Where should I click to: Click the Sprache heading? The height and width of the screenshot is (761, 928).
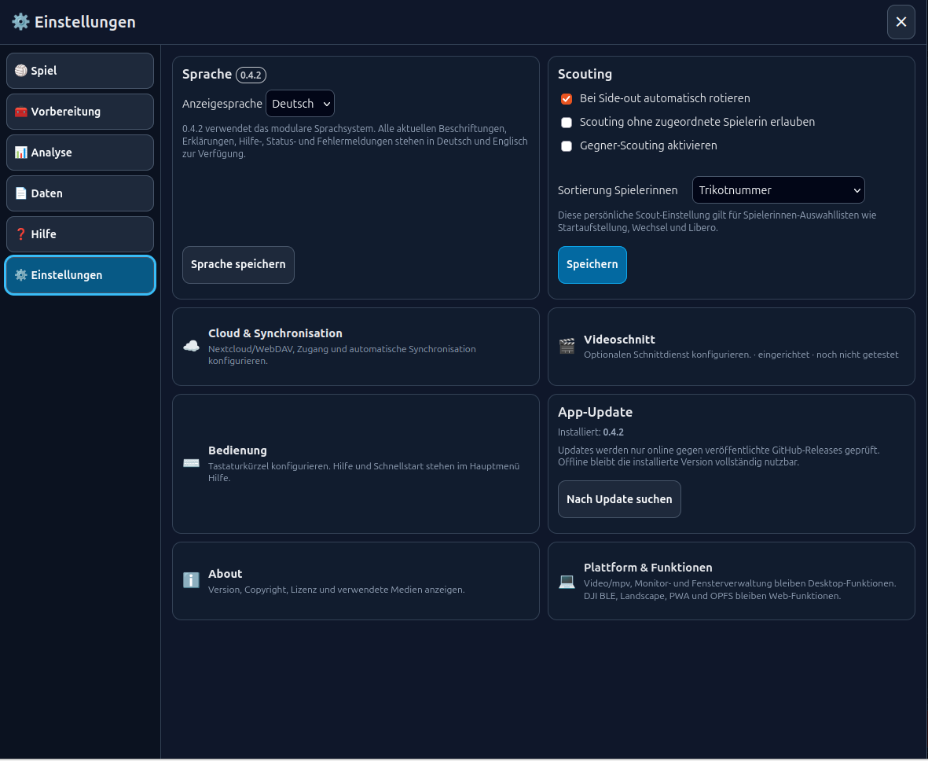(x=207, y=74)
